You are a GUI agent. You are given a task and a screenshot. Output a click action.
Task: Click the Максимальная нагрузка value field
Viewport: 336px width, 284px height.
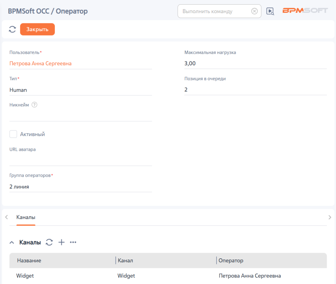[x=255, y=63]
